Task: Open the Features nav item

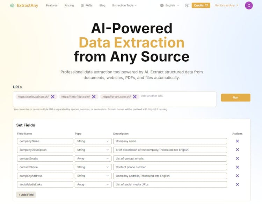Action: 52,6
